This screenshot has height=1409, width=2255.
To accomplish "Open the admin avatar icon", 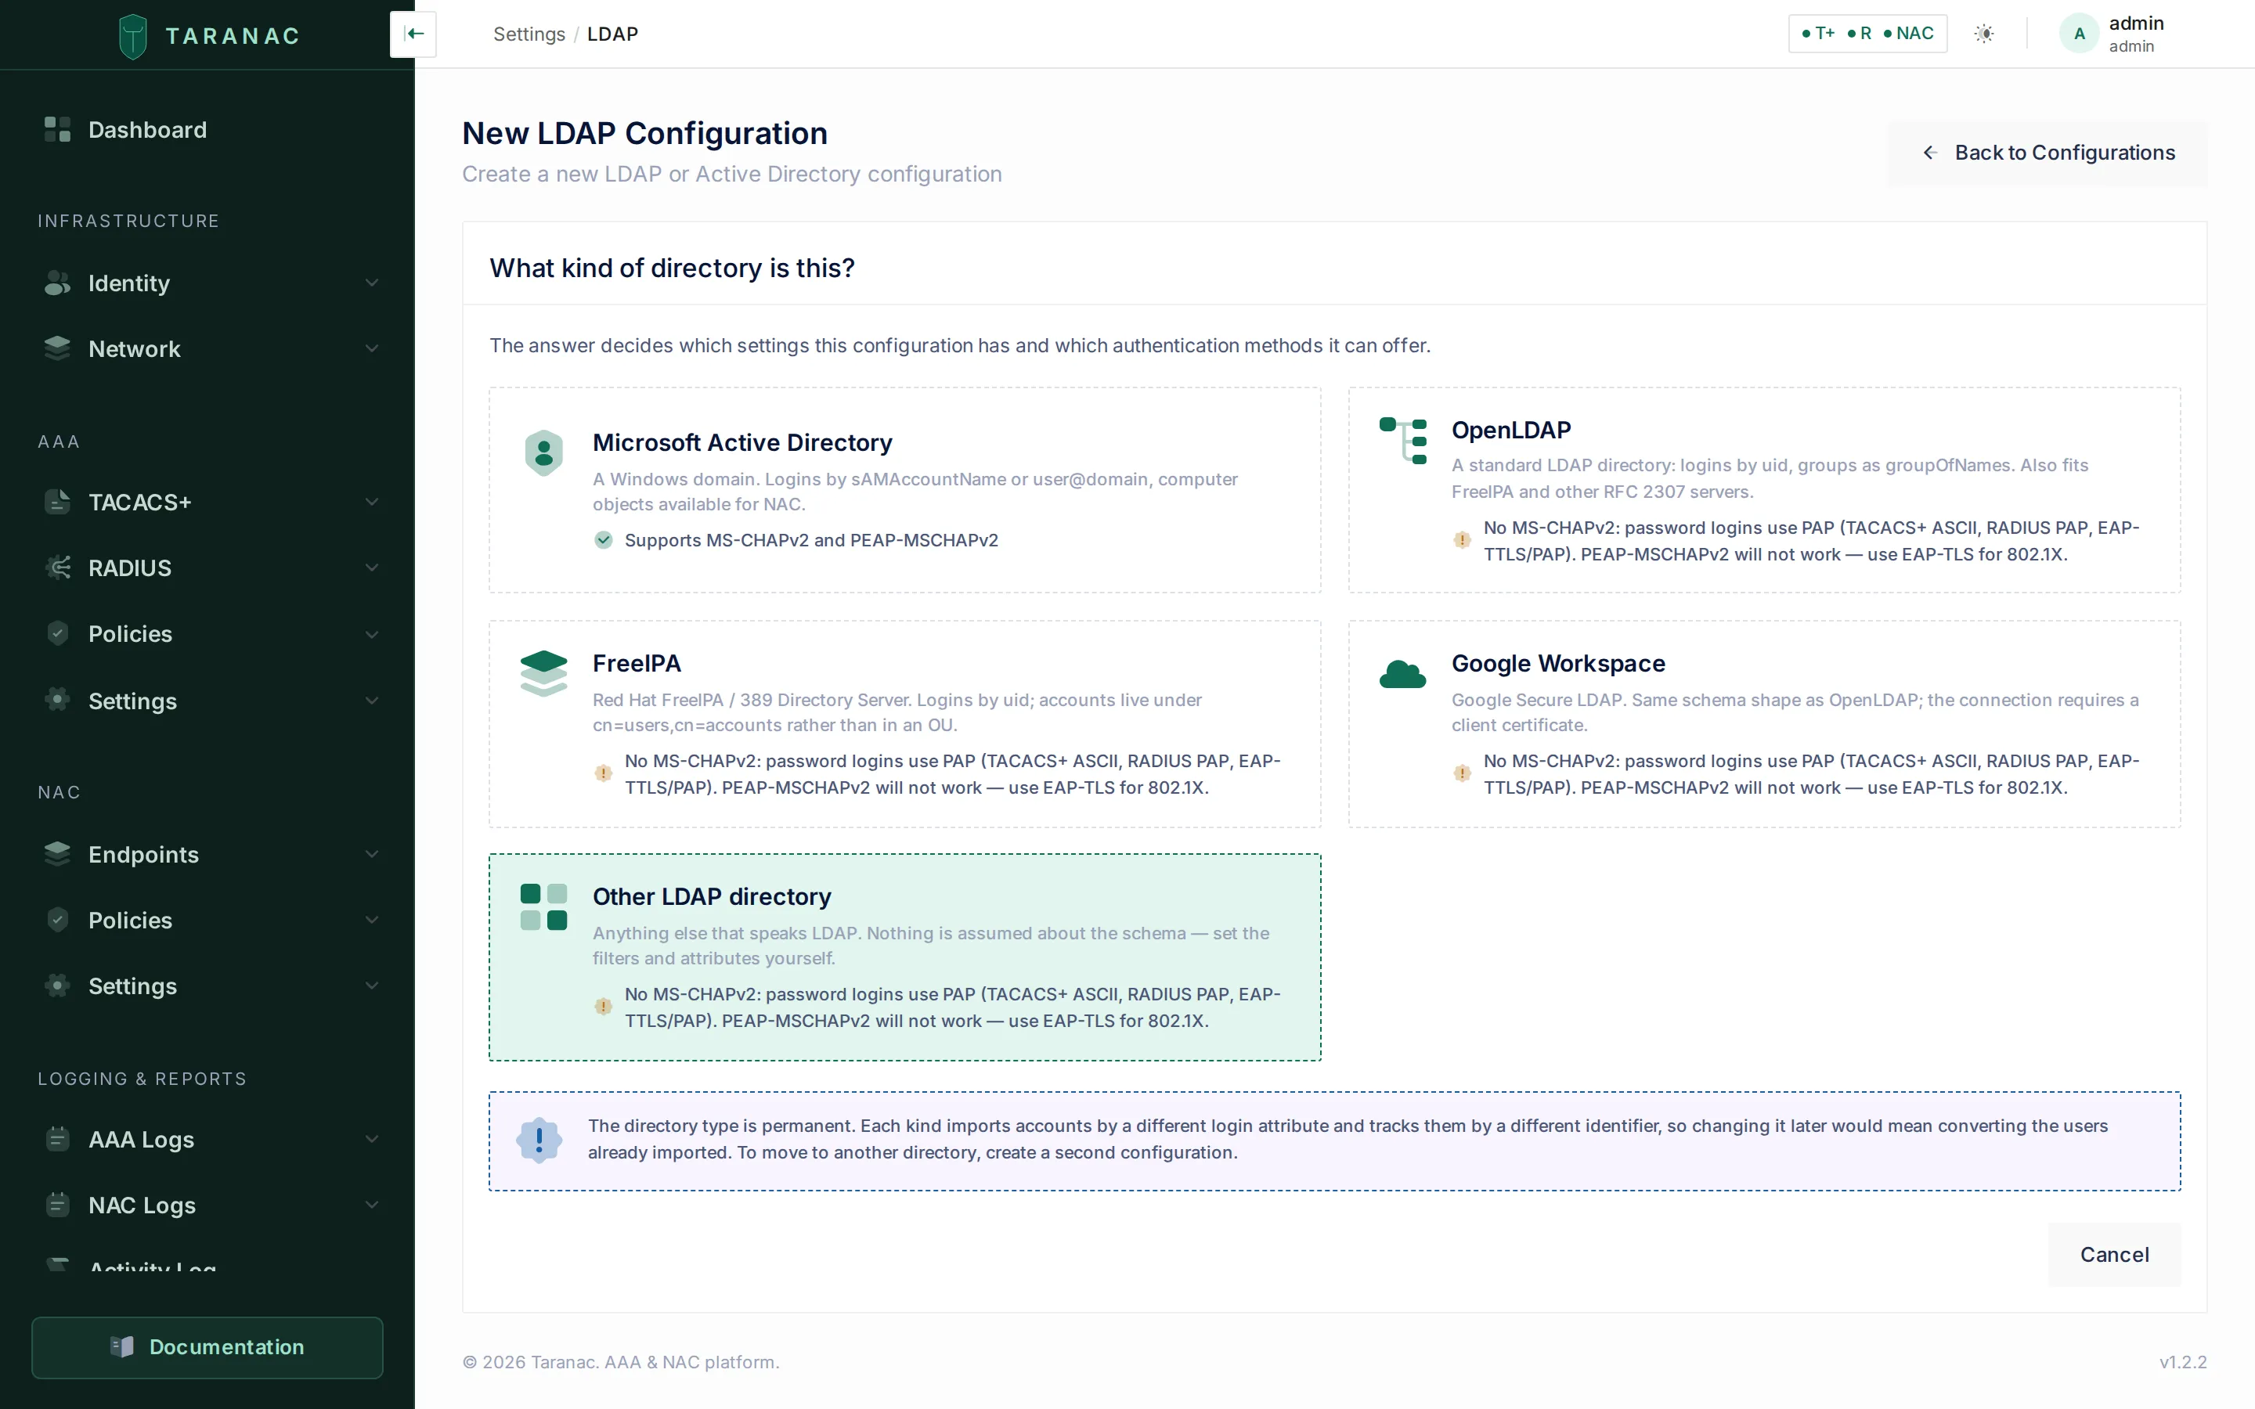I will [2079, 34].
